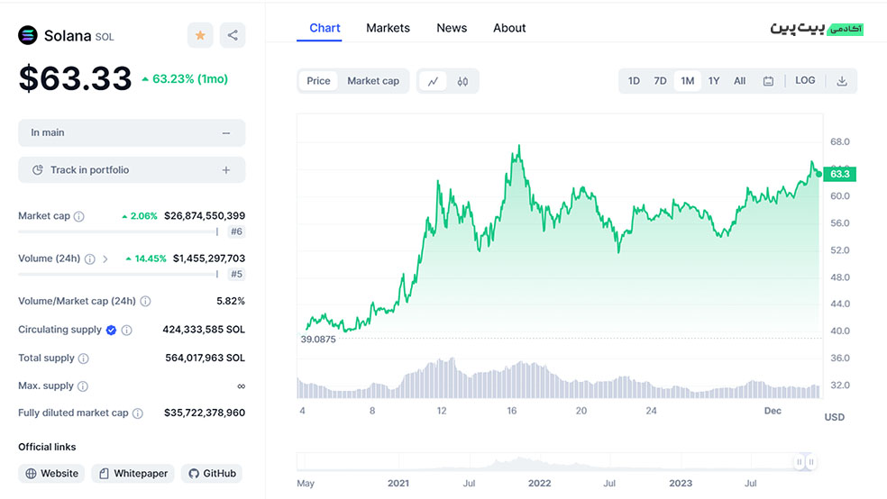
Task: Select the Price chart mode
Action: (318, 81)
